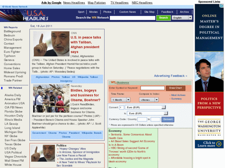225x168 pixels.
Task: Open 'Affordable housing a bright spot' story
Action: 130,160
